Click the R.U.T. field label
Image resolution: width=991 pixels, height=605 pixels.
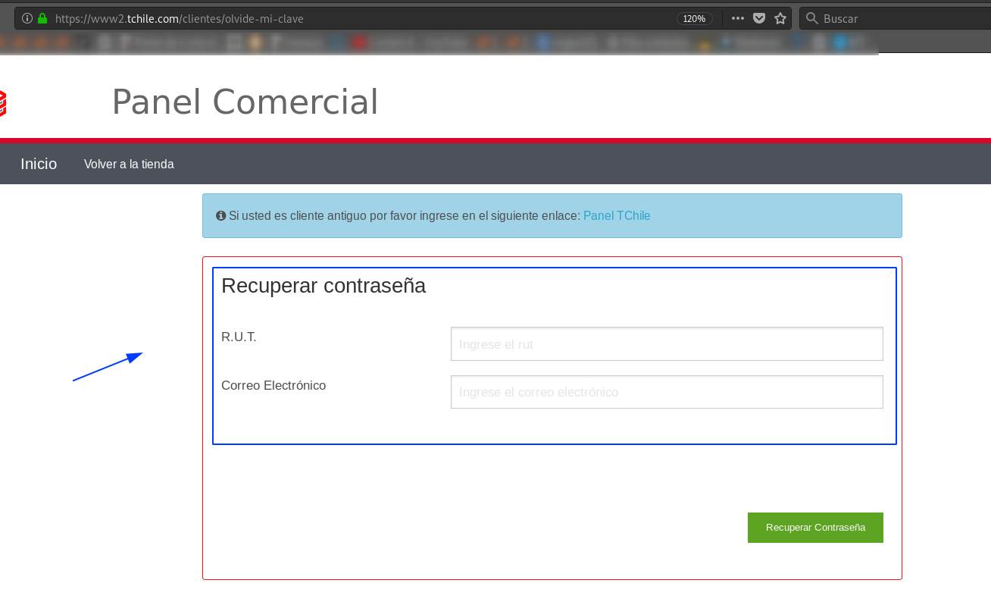coord(239,337)
